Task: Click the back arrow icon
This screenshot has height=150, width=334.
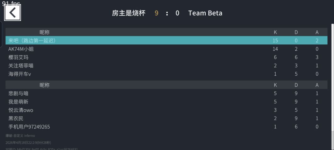Action: [x=12, y=13]
